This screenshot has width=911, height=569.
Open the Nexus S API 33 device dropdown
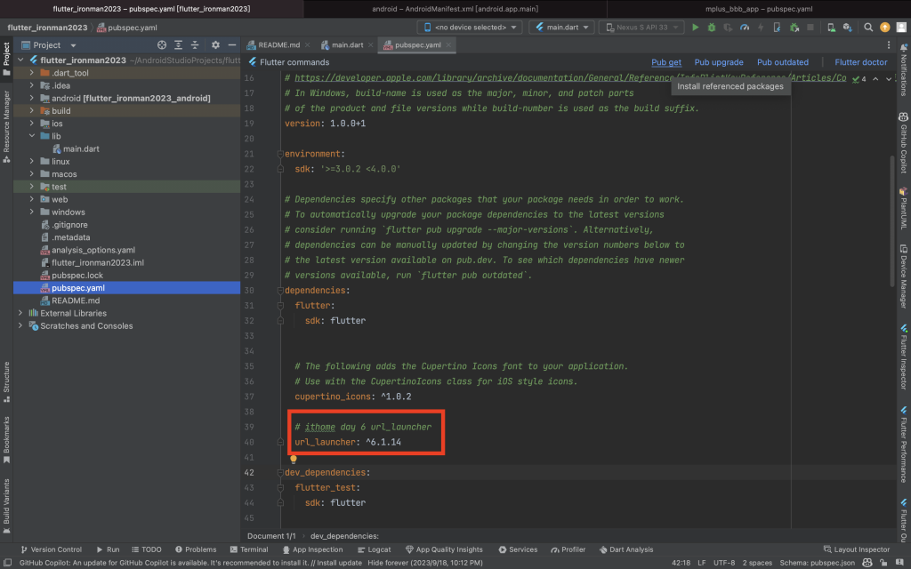coord(641,28)
